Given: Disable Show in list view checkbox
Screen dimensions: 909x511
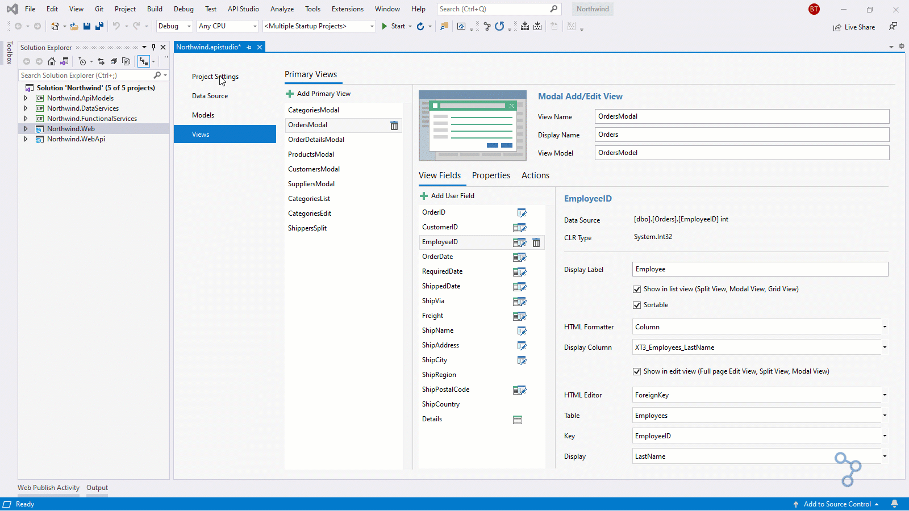Looking at the screenshot, I should click(x=637, y=289).
